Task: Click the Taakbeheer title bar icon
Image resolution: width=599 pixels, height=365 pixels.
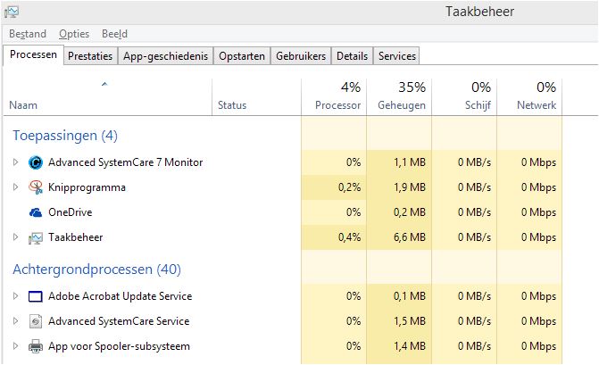Action: pos(11,12)
